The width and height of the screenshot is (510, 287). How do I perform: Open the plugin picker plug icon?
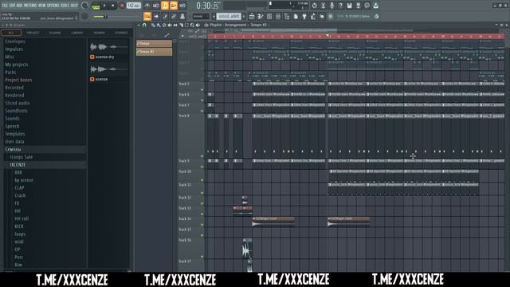[304, 16]
